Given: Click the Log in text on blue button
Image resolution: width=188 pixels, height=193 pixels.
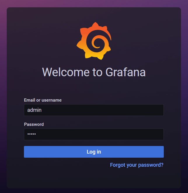Looking at the screenshot, I should (94, 152).
